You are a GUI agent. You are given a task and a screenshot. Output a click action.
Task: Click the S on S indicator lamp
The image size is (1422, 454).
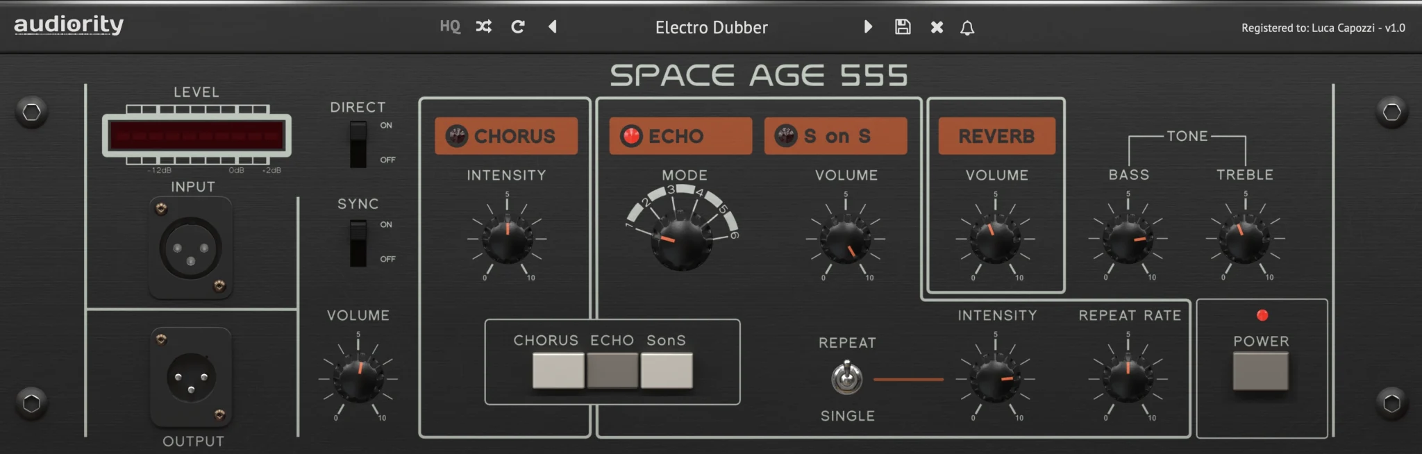coord(785,135)
